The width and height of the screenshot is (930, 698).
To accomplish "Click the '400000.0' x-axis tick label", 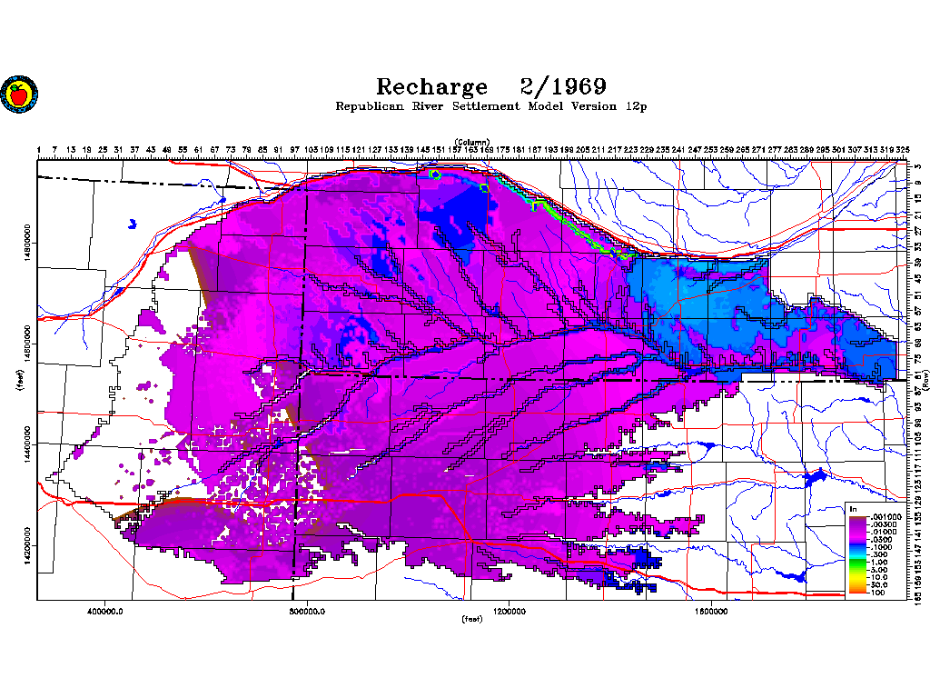I will [105, 611].
